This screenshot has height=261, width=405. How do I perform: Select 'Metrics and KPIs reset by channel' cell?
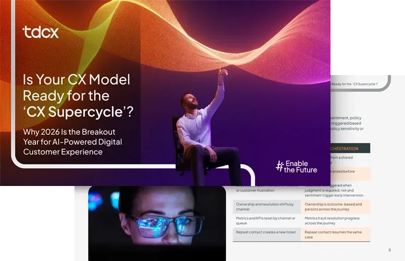(266, 221)
